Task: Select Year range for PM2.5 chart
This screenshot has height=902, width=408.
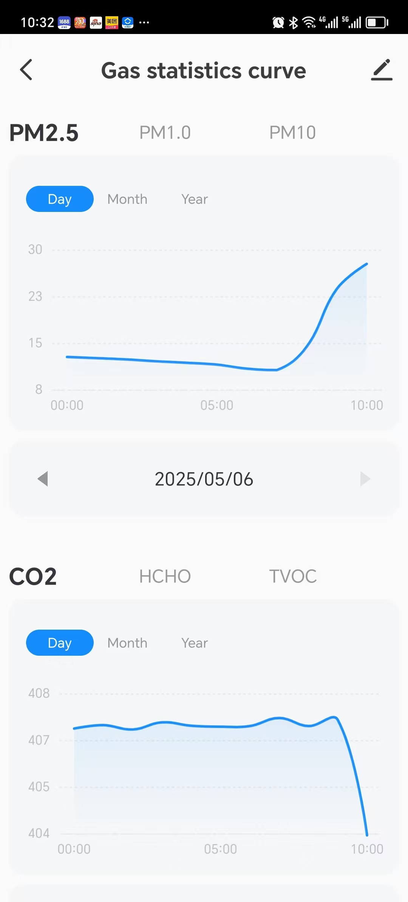Action: (195, 199)
